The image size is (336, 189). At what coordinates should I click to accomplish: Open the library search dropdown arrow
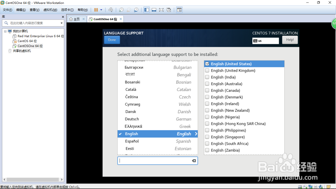(61, 23)
